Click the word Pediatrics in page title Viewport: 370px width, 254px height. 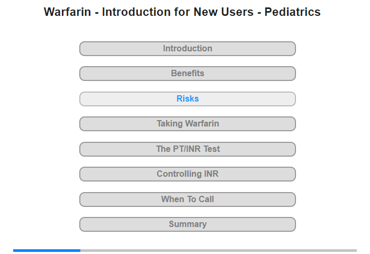click(x=291, y=12)
